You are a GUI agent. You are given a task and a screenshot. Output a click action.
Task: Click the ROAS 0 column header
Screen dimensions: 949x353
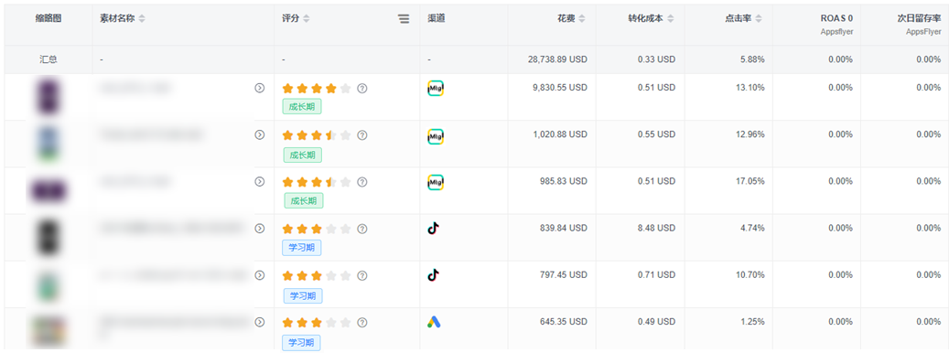[837, 18]
